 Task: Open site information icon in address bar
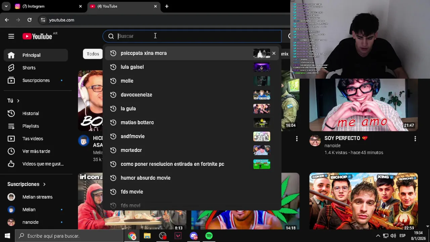(x=43, y=20)
